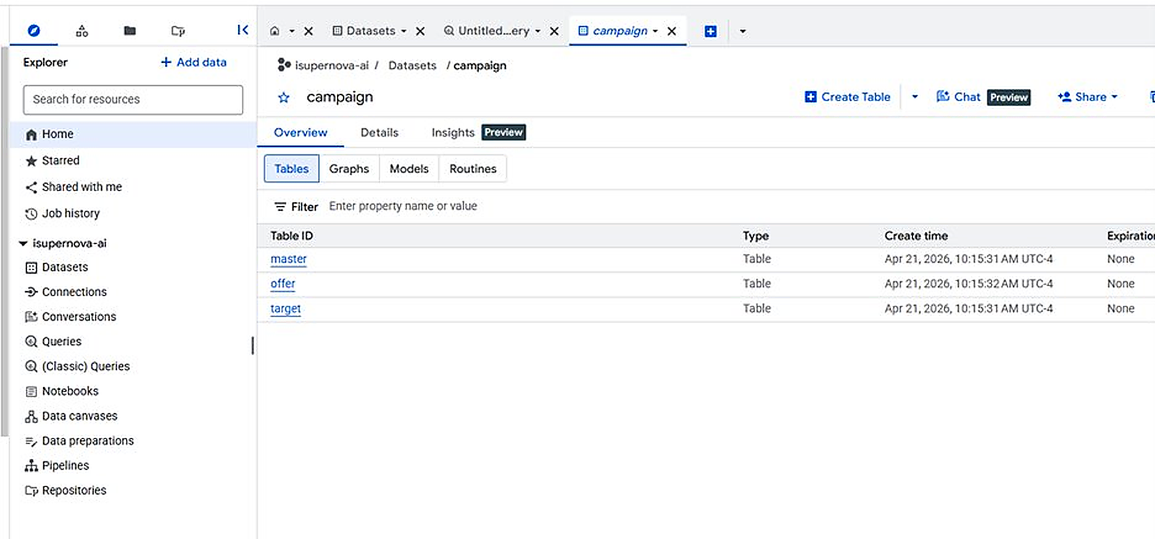Open the Chat preview button
Screen dimensions: 1155x539
click(x=983, y=97)
